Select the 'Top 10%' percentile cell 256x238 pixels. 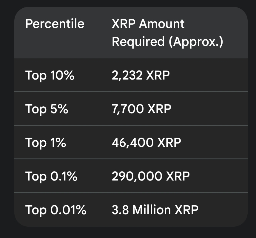(x=50, y=75)
